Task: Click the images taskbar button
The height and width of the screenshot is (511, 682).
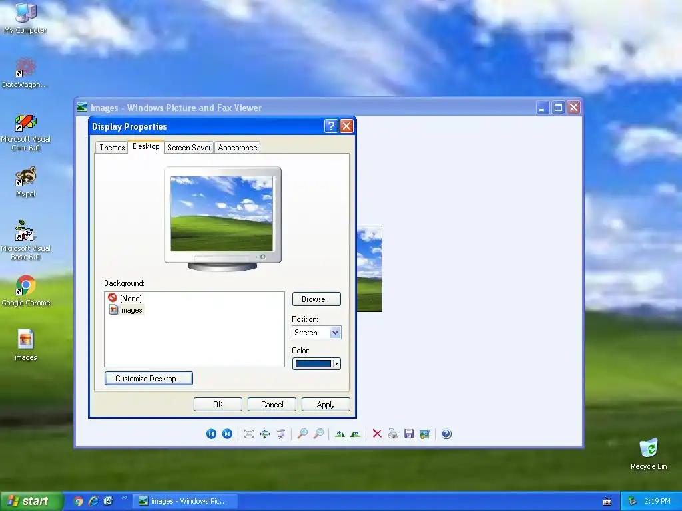Action: [185, 501]
